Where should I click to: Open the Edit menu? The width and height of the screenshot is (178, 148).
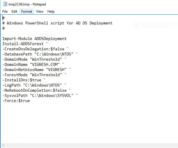point(14,11)
